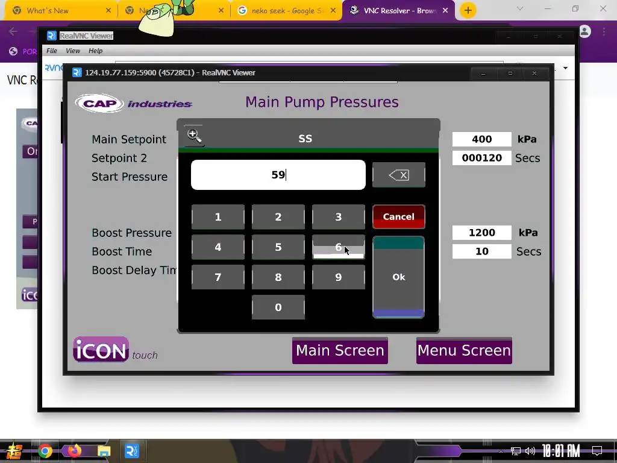The height and width of the screenshot is (463, 617).
Task: Click Boost Pressure label
Action: point(132,233)
